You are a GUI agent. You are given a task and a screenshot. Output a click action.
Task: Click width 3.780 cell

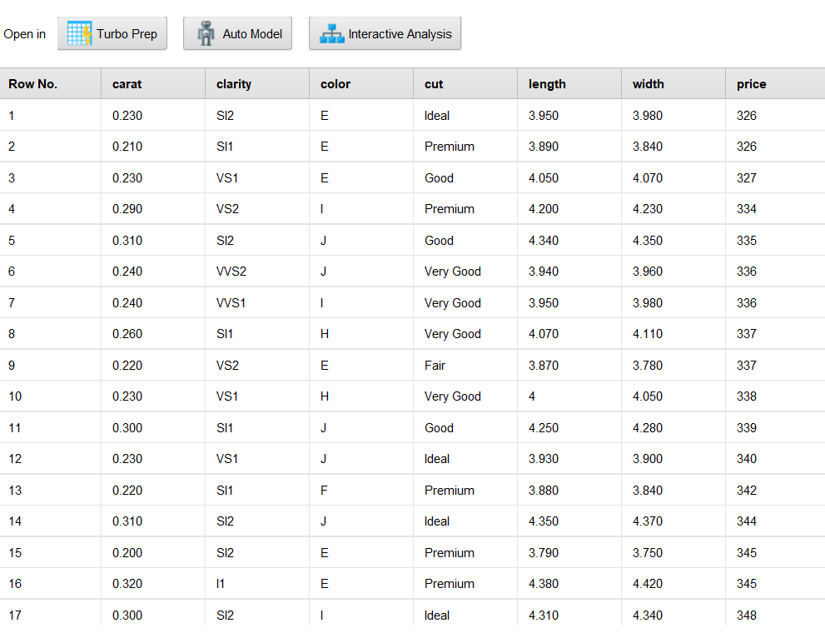tap(673, 365)
